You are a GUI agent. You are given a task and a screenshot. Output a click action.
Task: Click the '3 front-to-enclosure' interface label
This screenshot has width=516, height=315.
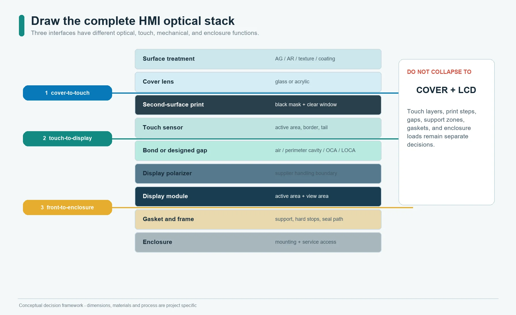pyautogui.click(x=67, y=207)
